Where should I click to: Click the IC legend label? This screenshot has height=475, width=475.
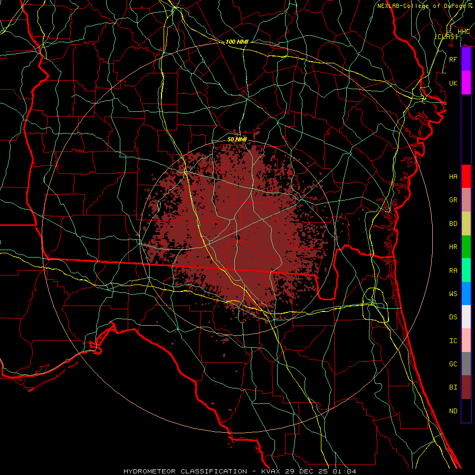tap(453, 340)
